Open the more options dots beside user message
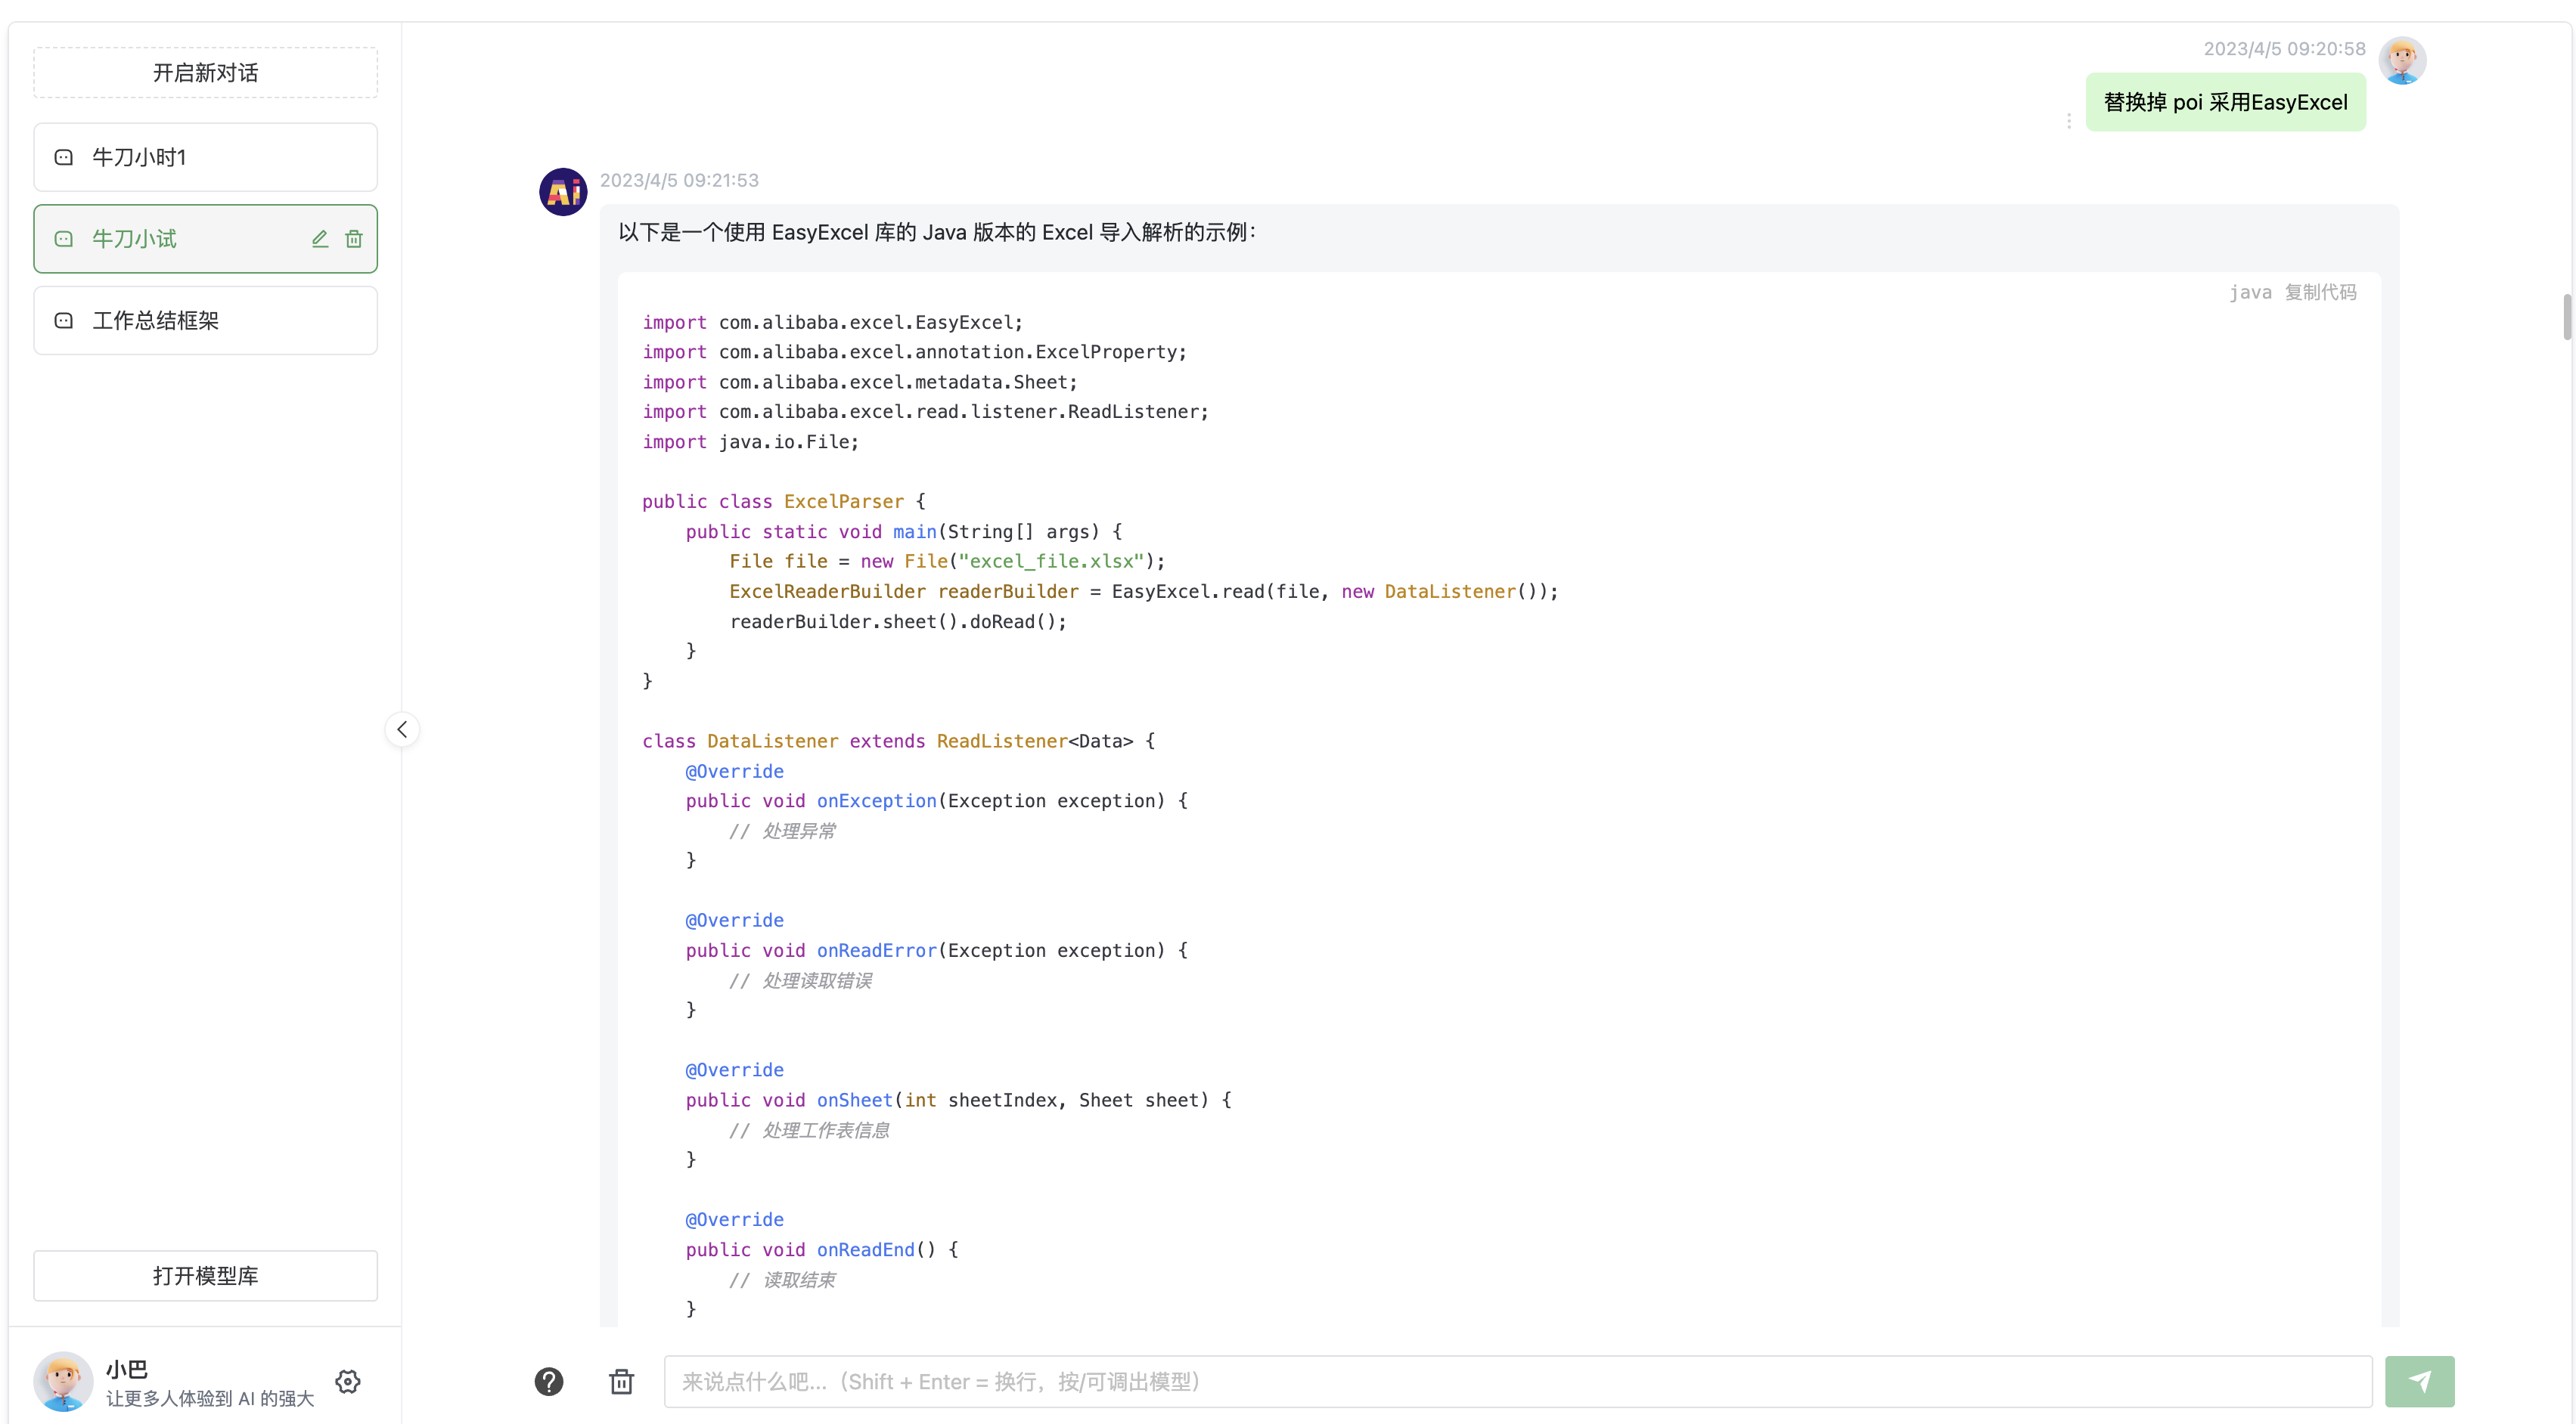 tap(2069, 121)
